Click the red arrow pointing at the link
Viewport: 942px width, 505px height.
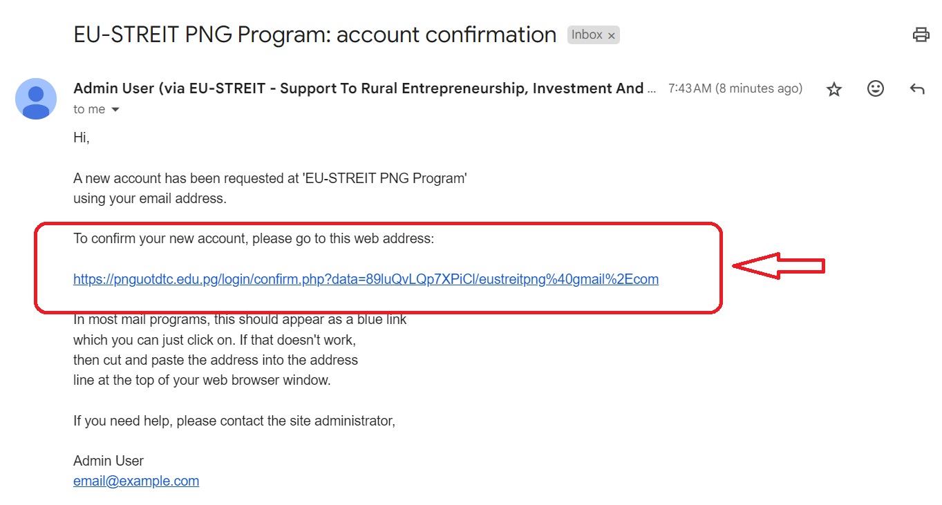point(778,266)
